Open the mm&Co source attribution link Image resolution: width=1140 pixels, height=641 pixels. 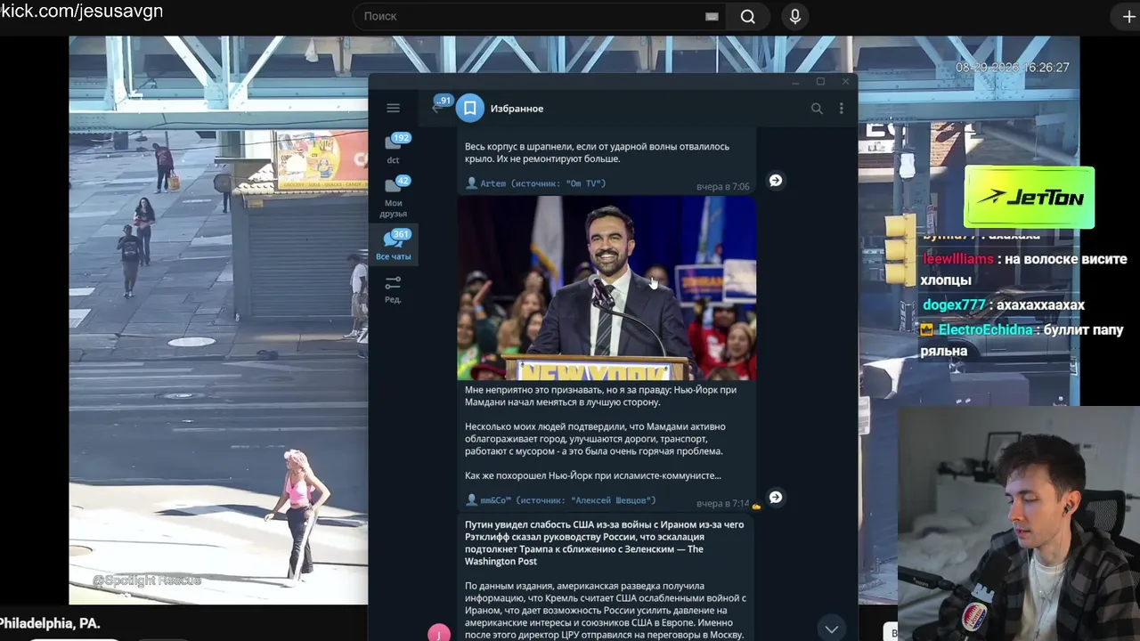tap(561, 500)
